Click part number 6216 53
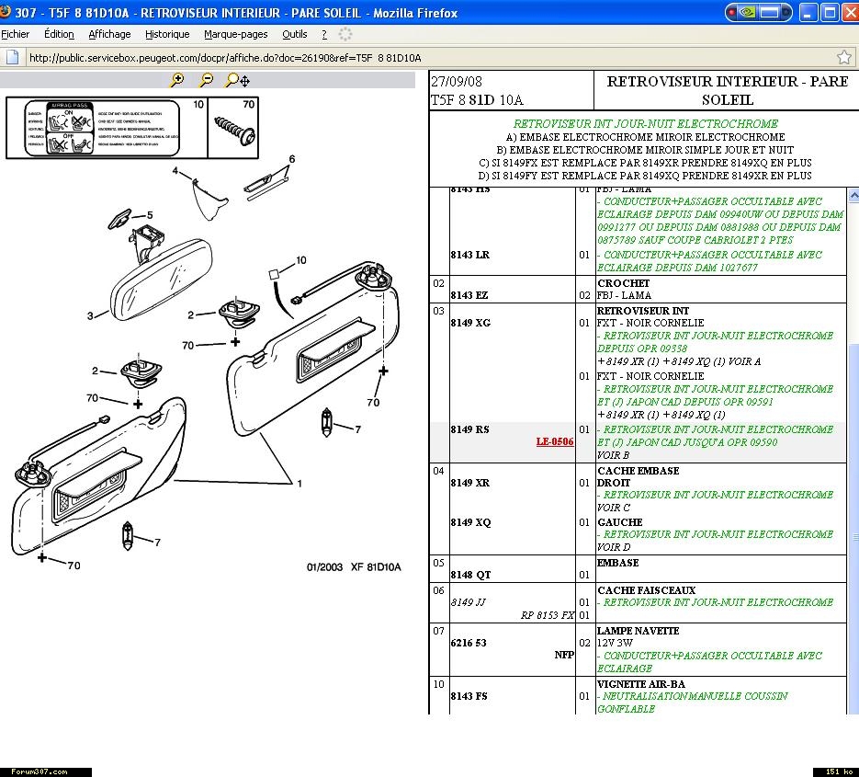Viewport: 859px width, 777px height. (469, 643)
